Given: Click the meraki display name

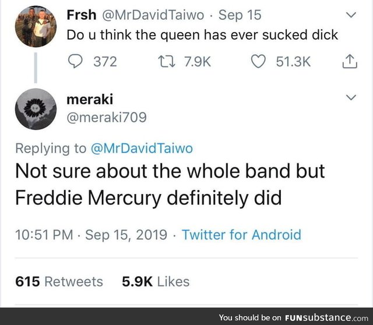Looking at the screenshot, I should click(90, 99).
